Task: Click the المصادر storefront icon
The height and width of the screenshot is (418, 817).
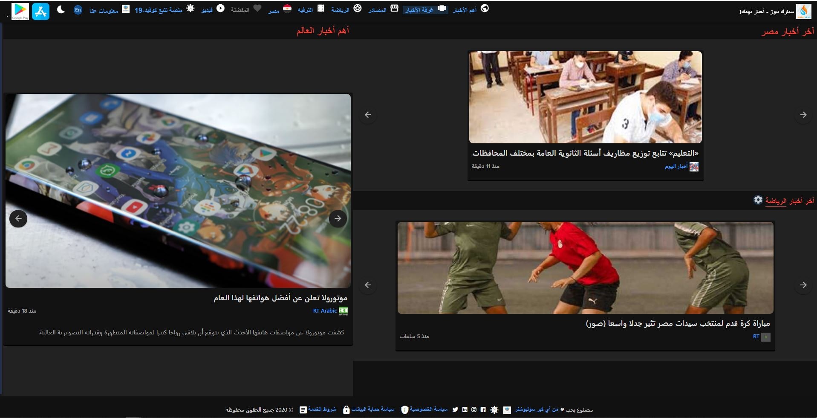Action: (x=394, y=8)
